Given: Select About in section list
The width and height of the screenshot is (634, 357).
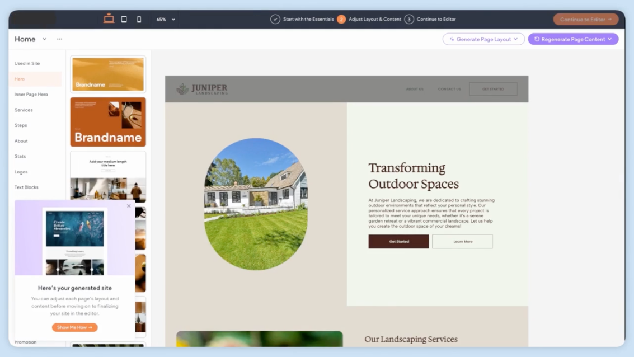Looking at the screenshot, I should (21, 141).
